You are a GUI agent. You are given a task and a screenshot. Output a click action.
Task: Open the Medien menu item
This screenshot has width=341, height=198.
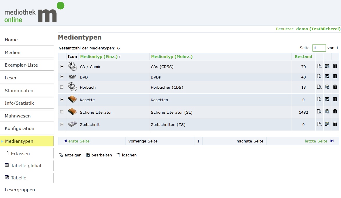pyautogui.click(x=13, y=53)
